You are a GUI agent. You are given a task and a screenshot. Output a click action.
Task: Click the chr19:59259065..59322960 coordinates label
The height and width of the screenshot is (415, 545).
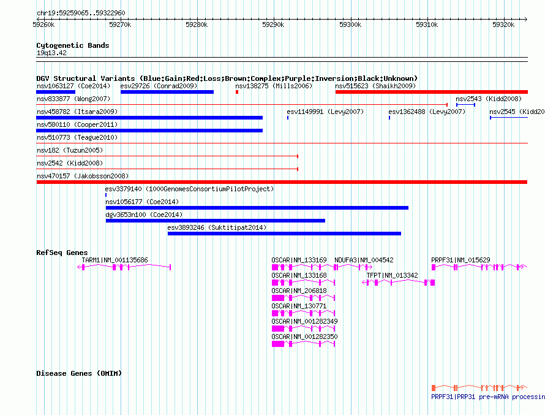pyautogui.click(x=81, y=13)
